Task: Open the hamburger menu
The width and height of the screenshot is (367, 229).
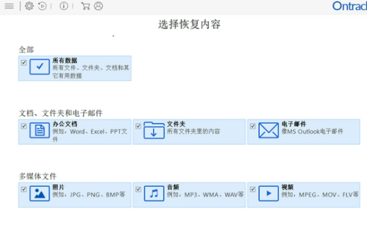Action: coord(9,6)
